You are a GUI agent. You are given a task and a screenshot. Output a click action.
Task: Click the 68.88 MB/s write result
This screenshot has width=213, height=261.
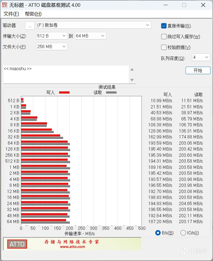point(161,119)
